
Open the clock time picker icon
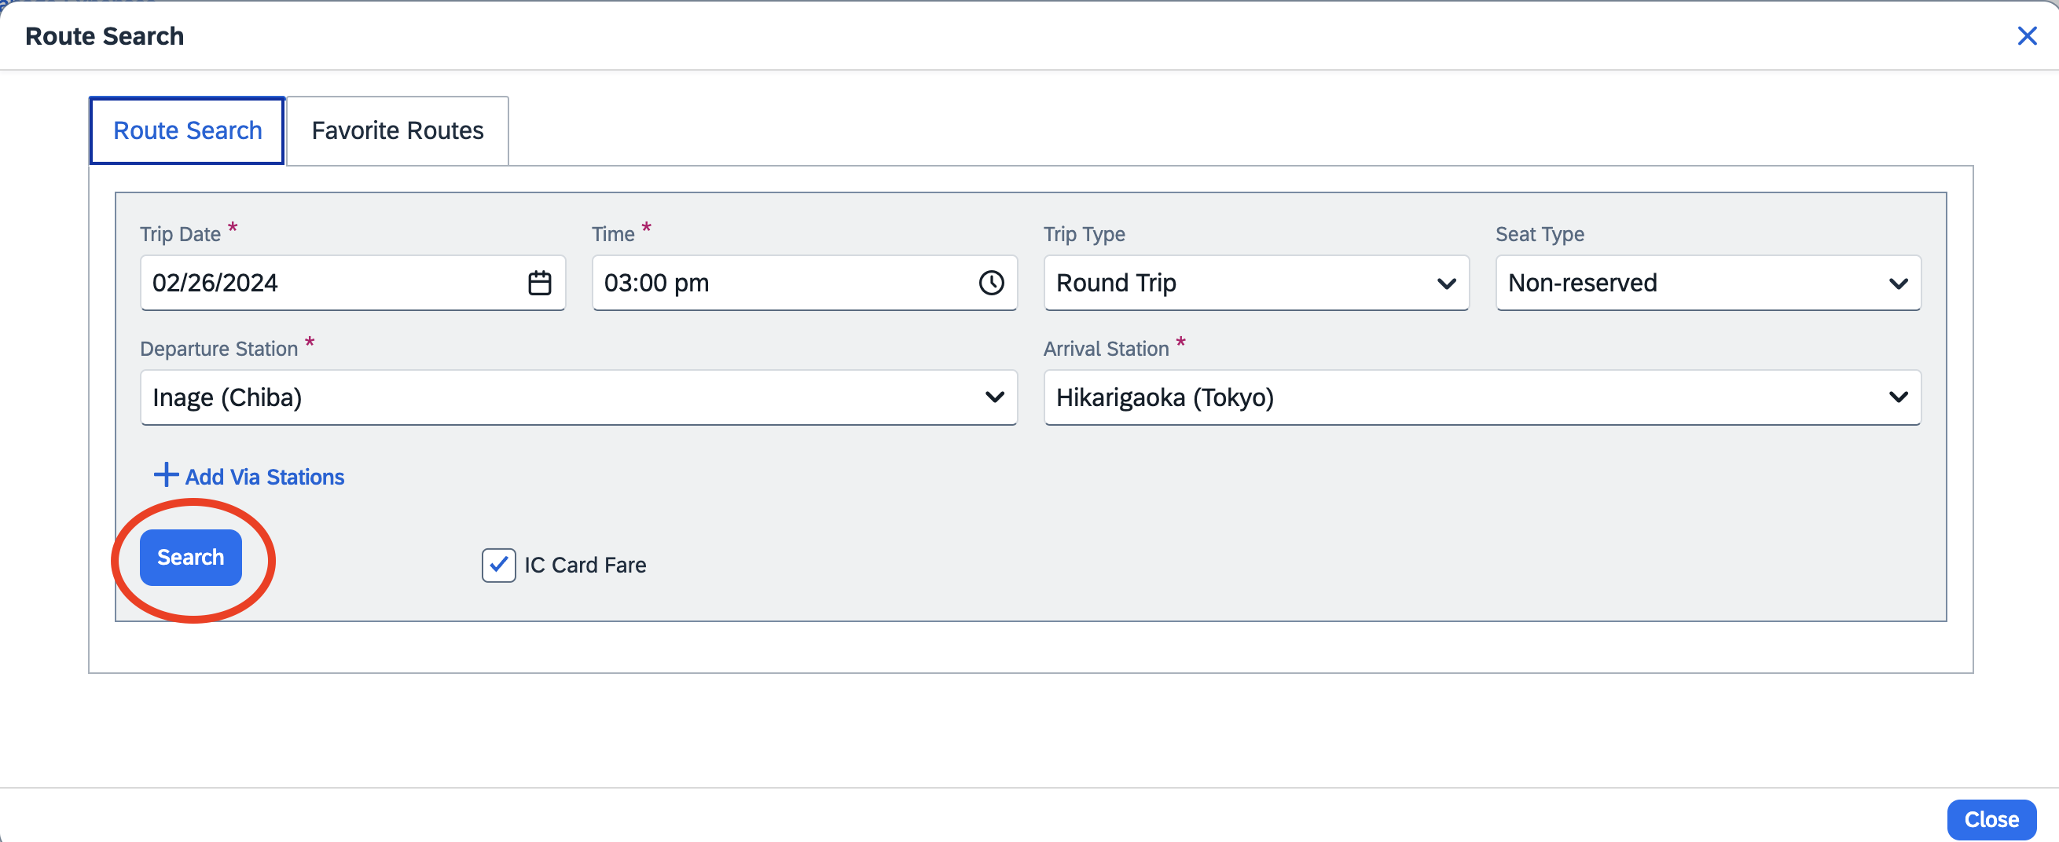point(991,283)
